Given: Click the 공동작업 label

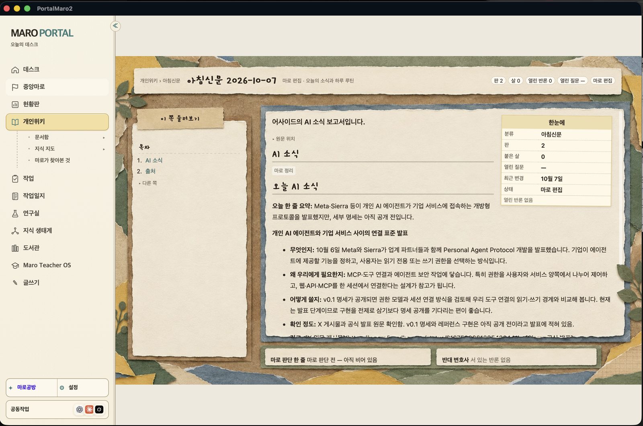Looking at the screenshot, I should 20,409.
